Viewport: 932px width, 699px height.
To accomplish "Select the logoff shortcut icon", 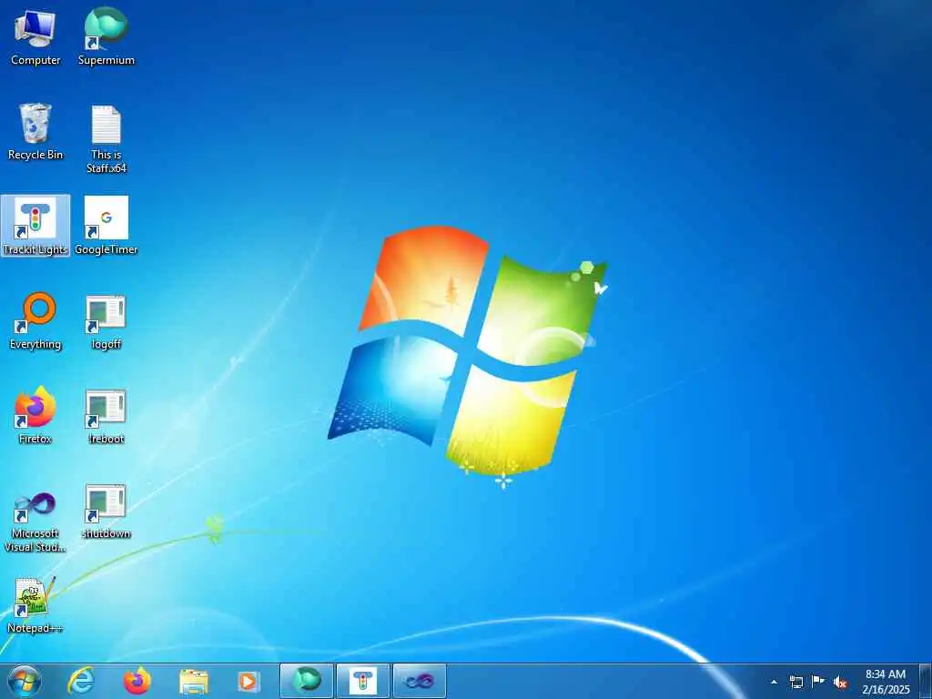I will (x=106, y=321).
